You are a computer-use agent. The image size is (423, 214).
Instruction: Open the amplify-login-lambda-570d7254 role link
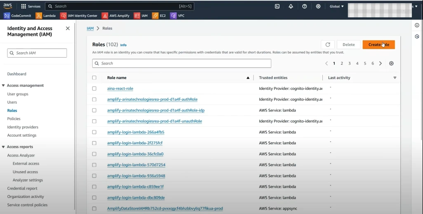pyautogui.click(x=136, y=165)
